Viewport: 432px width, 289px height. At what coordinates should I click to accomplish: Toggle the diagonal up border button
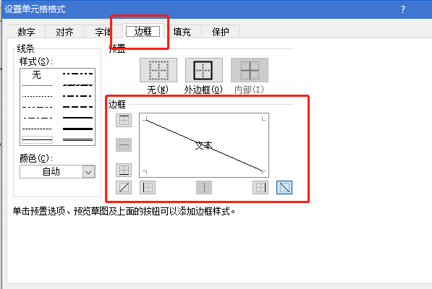124,188
